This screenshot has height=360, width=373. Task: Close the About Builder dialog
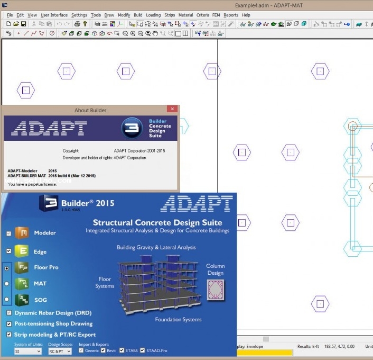(x=172, y=109)
